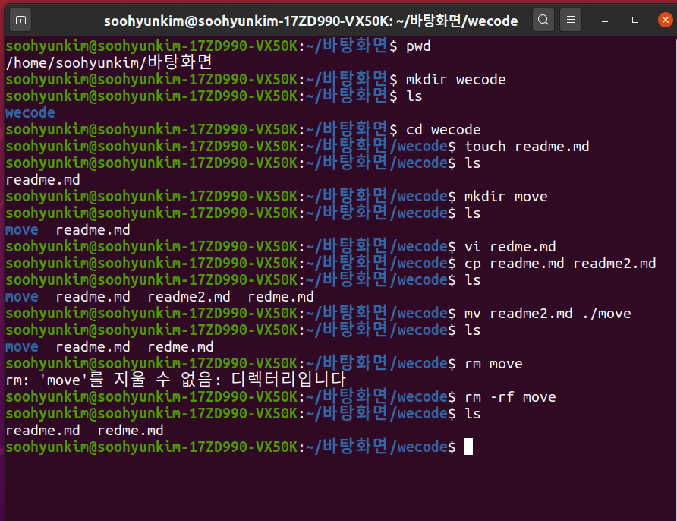Minimize the terminal window
The image size is (677, 521).
[603, 20]
